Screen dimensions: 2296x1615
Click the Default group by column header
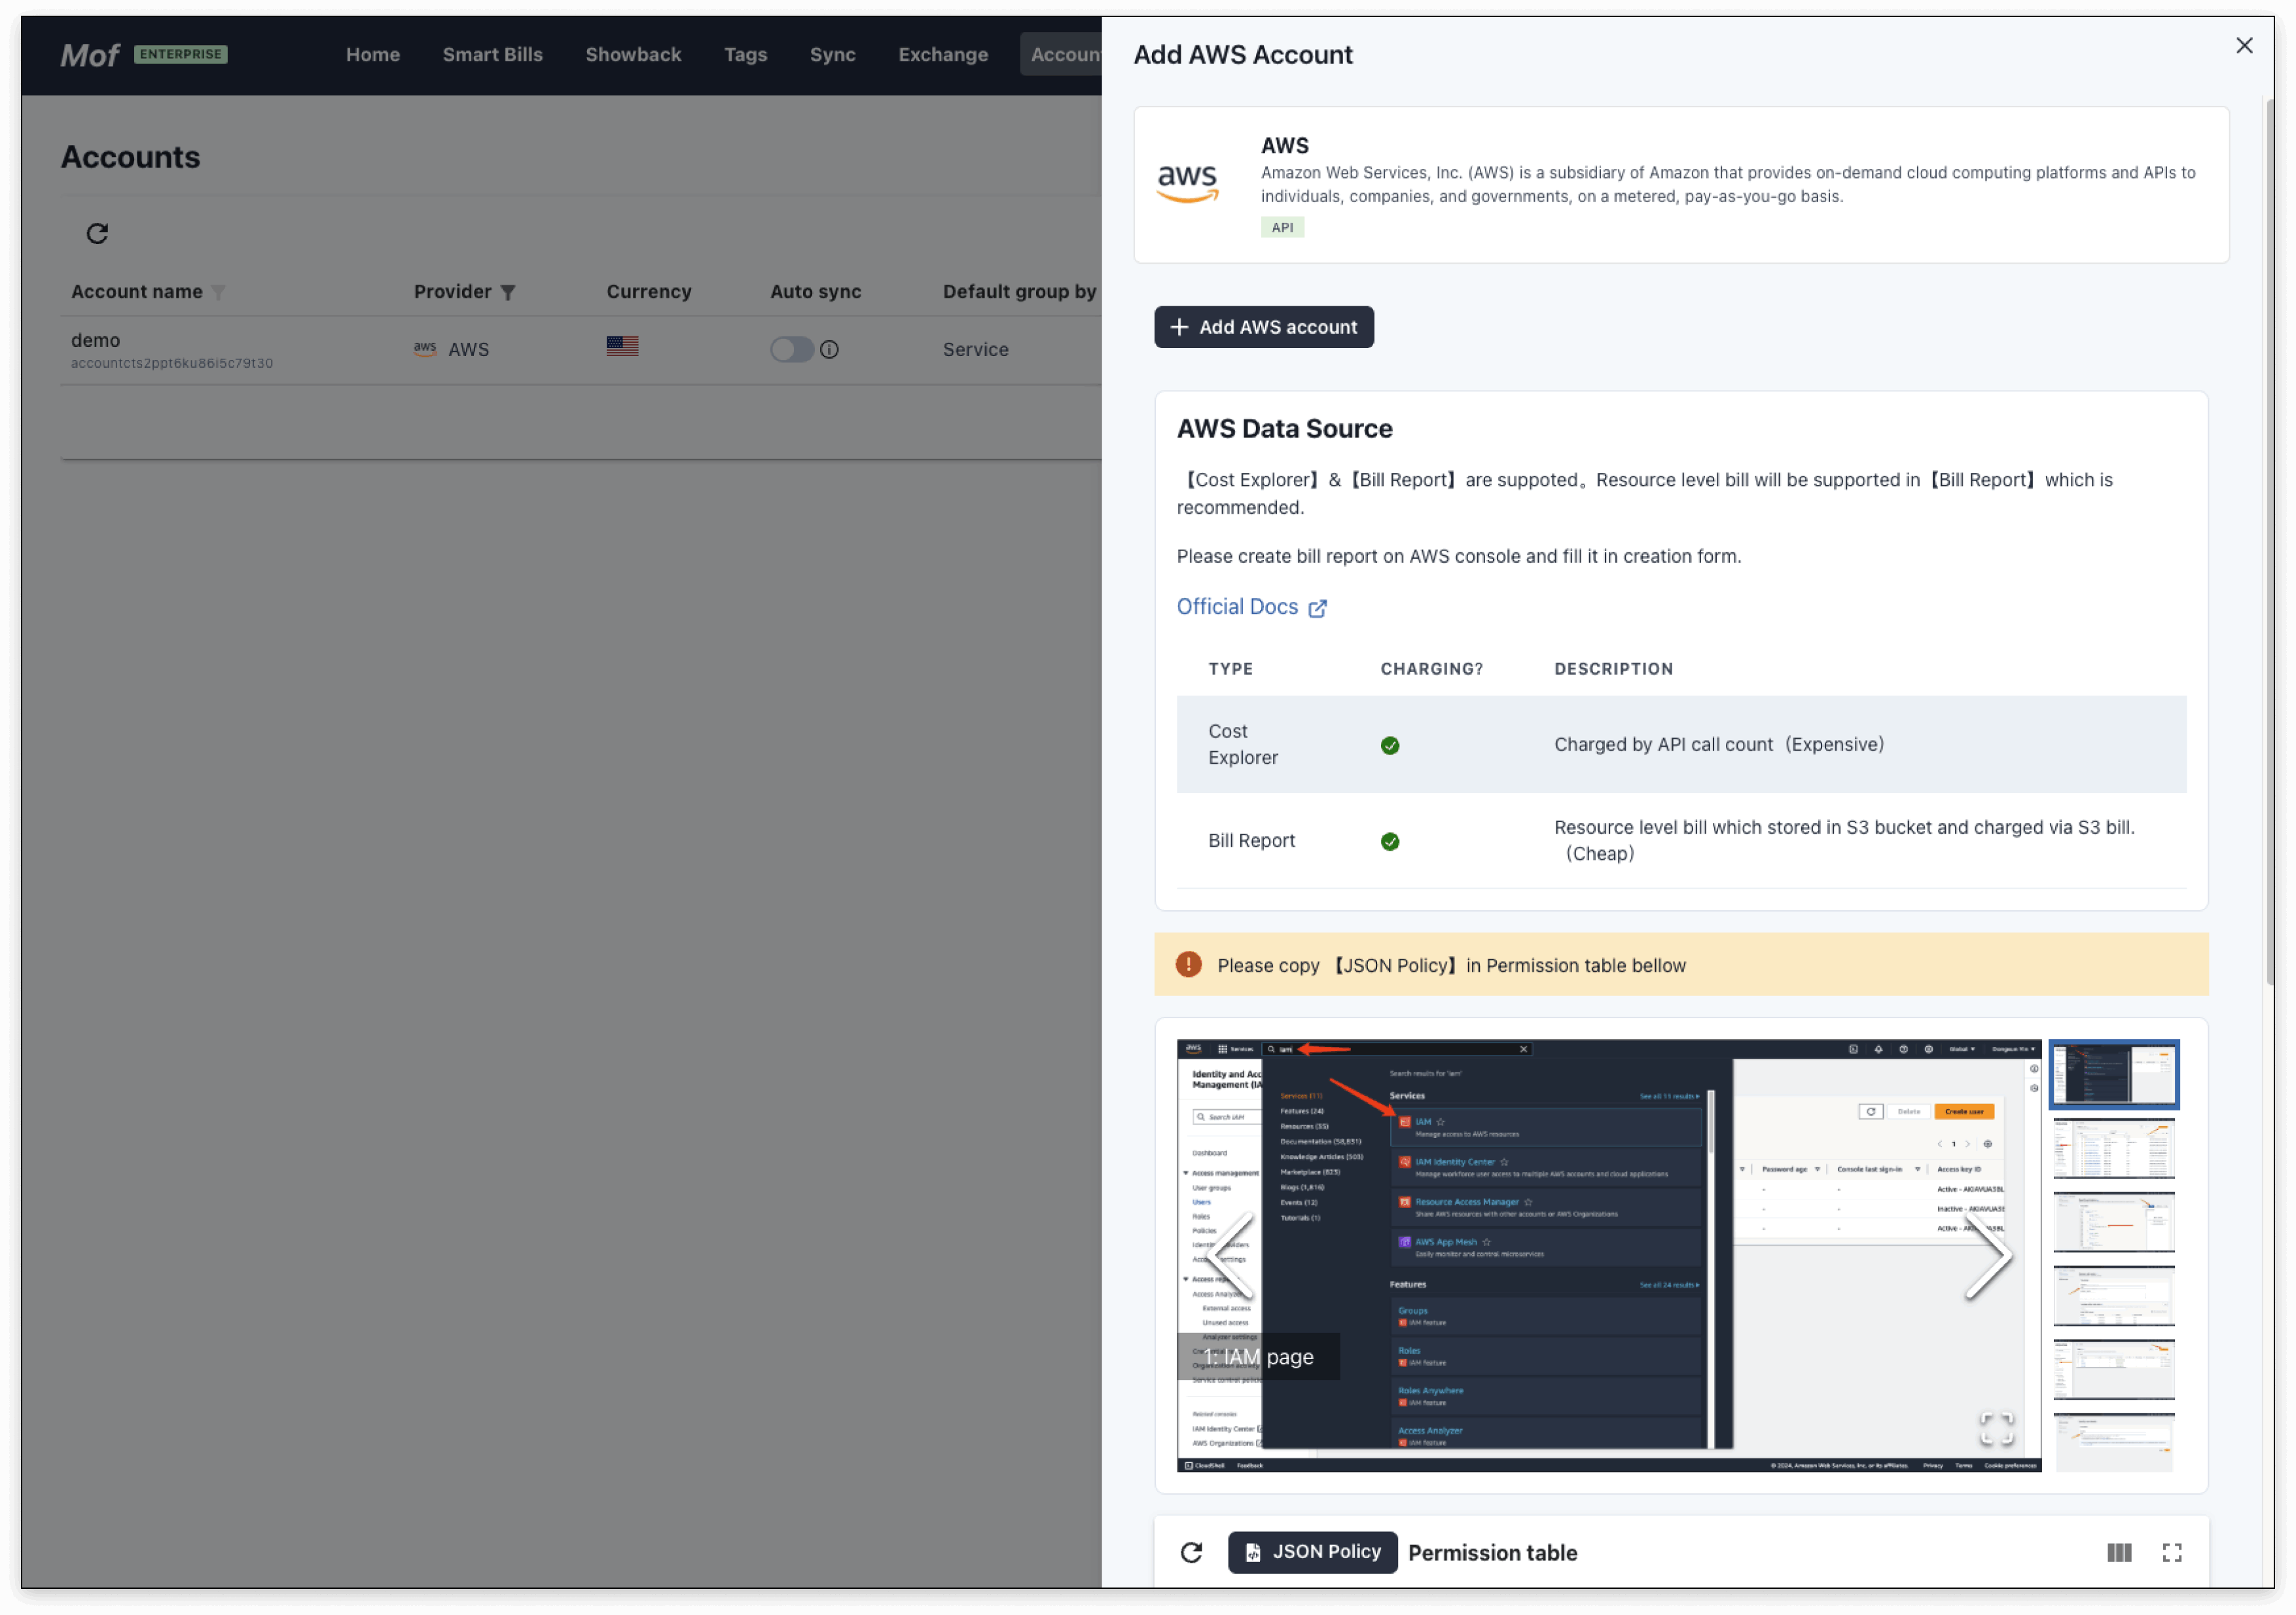[1019, 291]
